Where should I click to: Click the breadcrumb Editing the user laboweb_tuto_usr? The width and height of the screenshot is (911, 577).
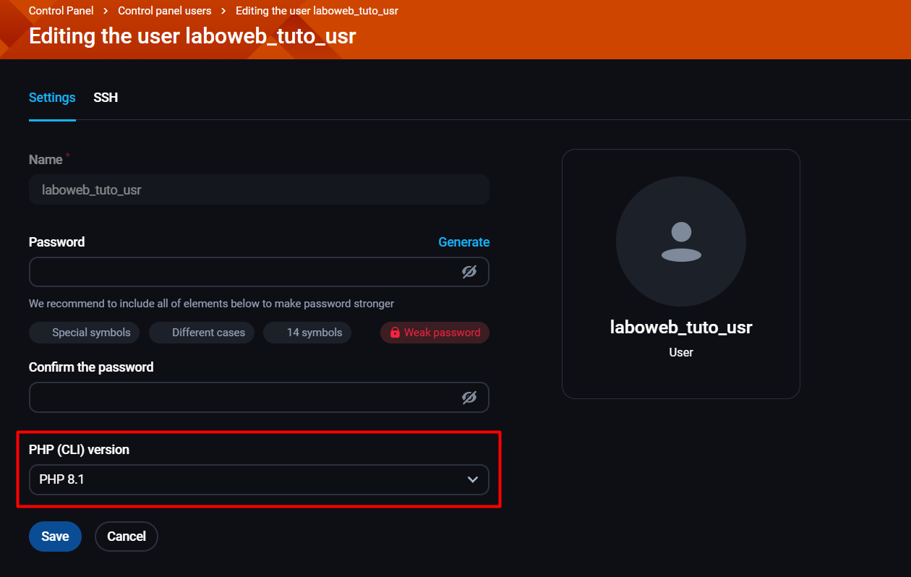point(317,11)
